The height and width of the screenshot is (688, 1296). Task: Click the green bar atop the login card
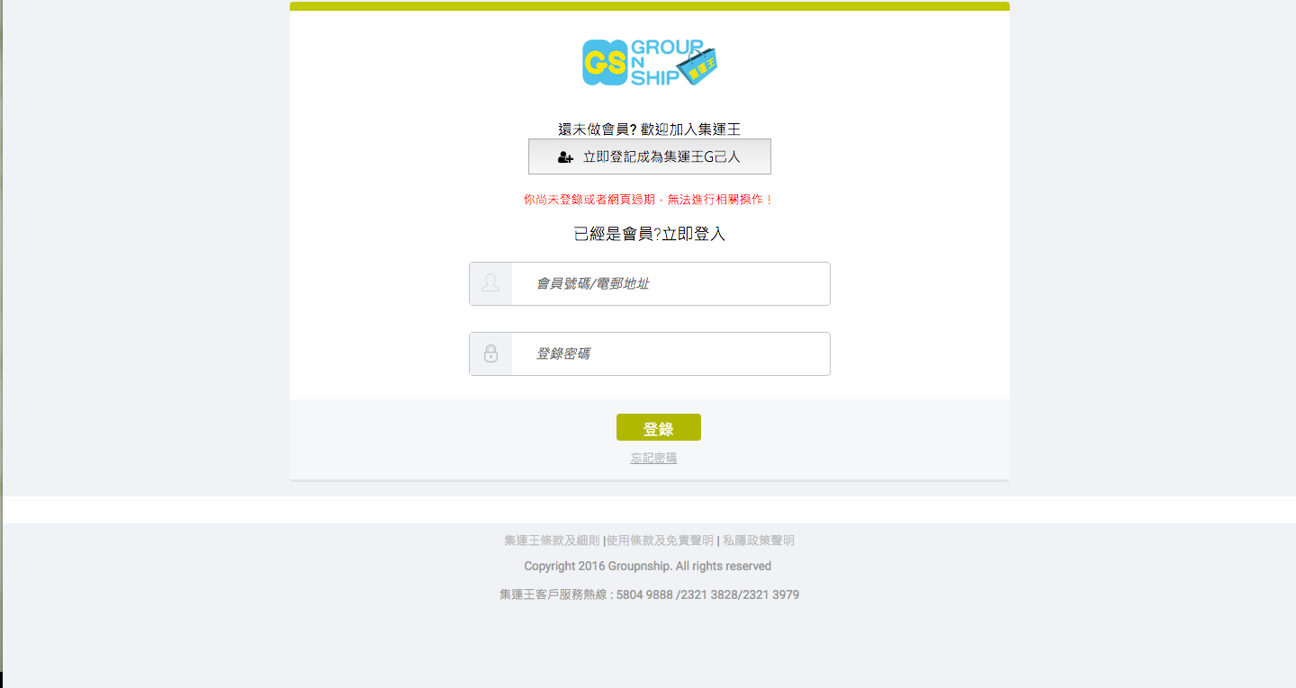[650, 6]
